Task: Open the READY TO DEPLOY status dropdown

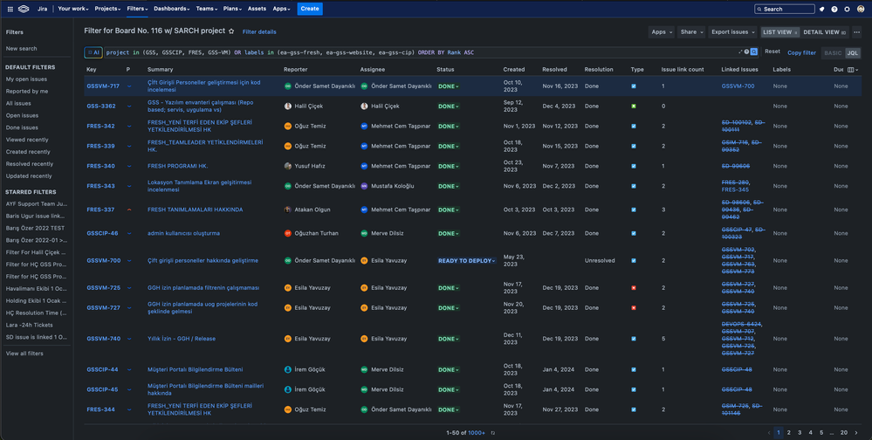Action: (x=466, y=261)
